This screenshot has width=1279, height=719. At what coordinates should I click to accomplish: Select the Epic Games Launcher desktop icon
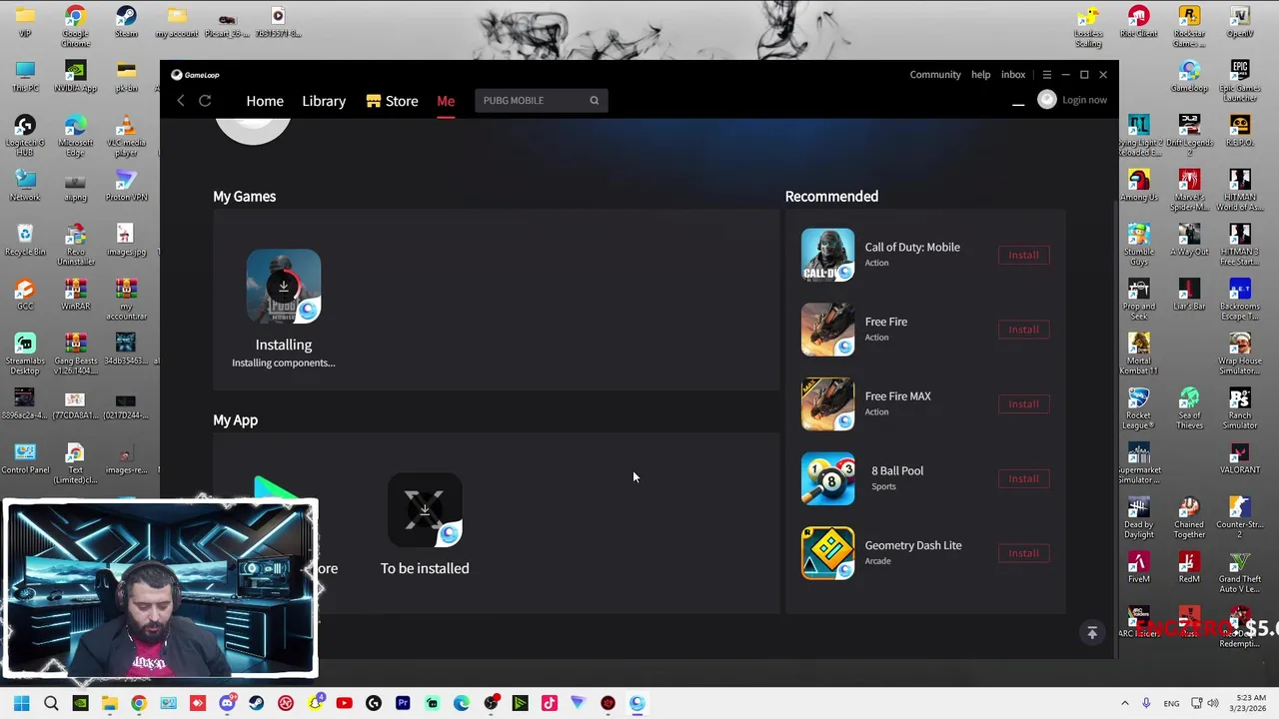(x=1240, y=82)
